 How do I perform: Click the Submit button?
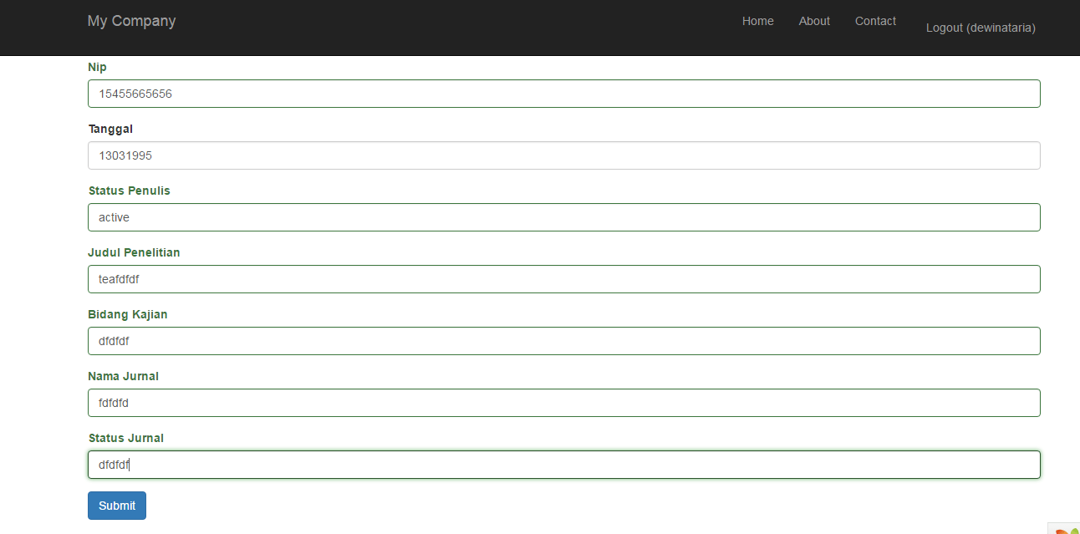(x=116, y=505)
